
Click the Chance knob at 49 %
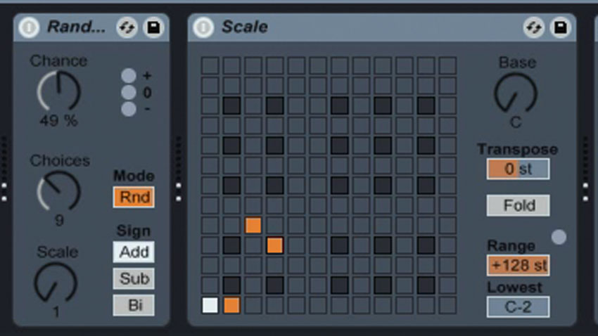58,91
